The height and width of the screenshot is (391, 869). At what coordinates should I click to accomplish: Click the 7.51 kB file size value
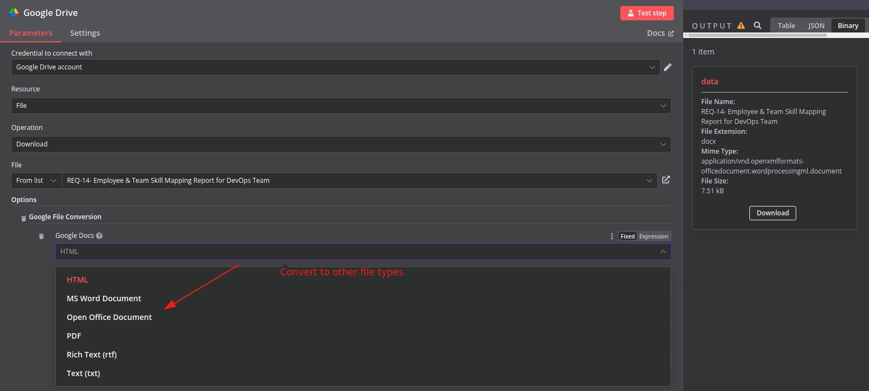(x=712, y=191)
